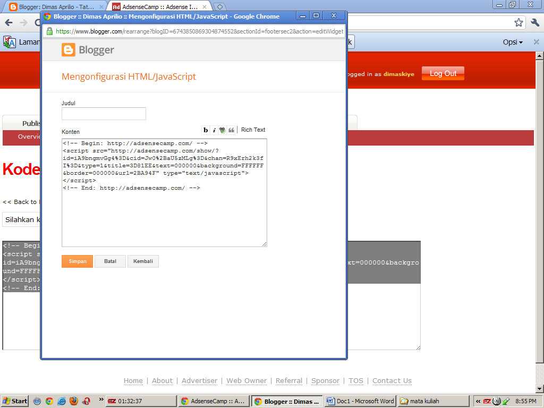This screenshot has height=408, width=544.
Task: Open the Home footer link
Action: coord(133,380)
